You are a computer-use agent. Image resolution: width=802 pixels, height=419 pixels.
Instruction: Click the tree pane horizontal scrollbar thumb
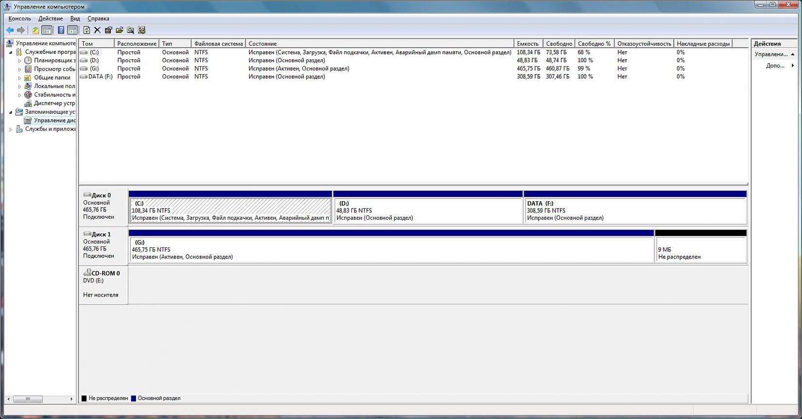[28, 399]
